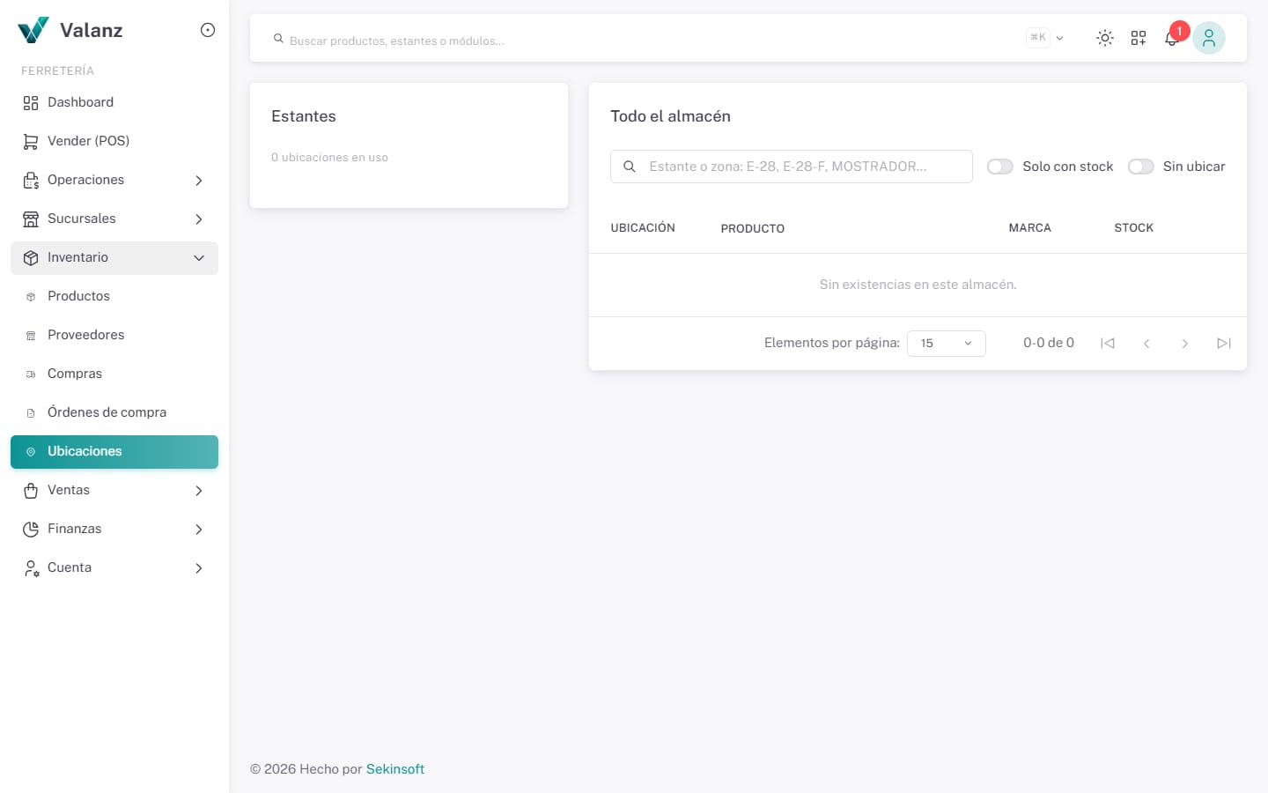
Task: Open Compras in the sidebar
Action: point(114,374)
